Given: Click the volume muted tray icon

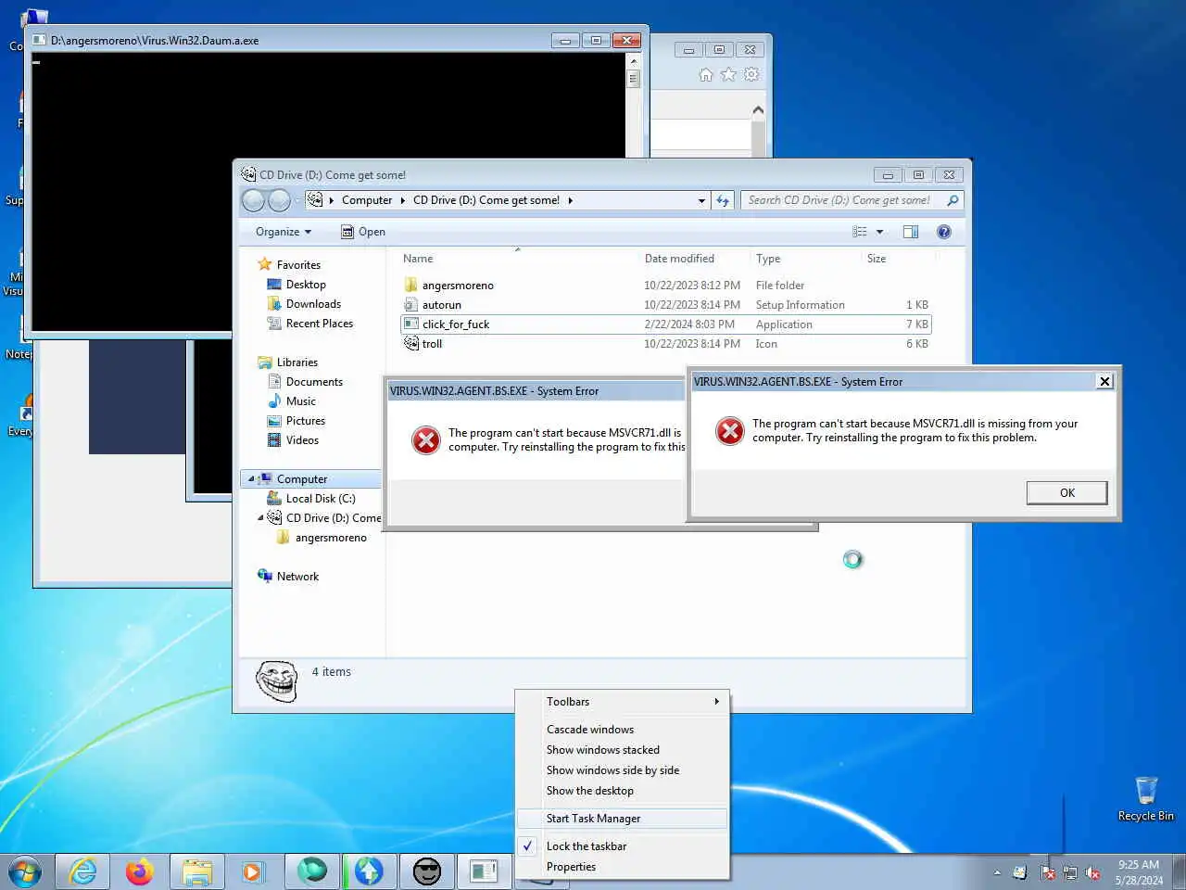Looking at the screenshot, I should tap(1093, 872).
